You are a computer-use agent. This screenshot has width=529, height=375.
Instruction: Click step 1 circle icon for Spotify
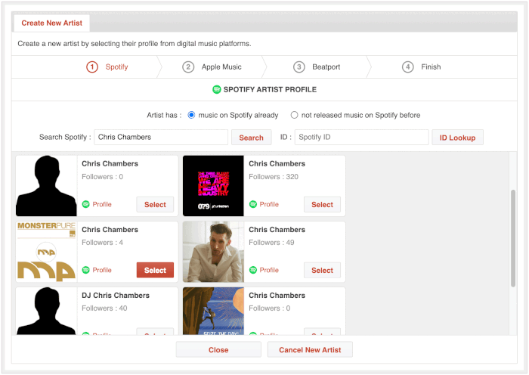click(92, 67)
